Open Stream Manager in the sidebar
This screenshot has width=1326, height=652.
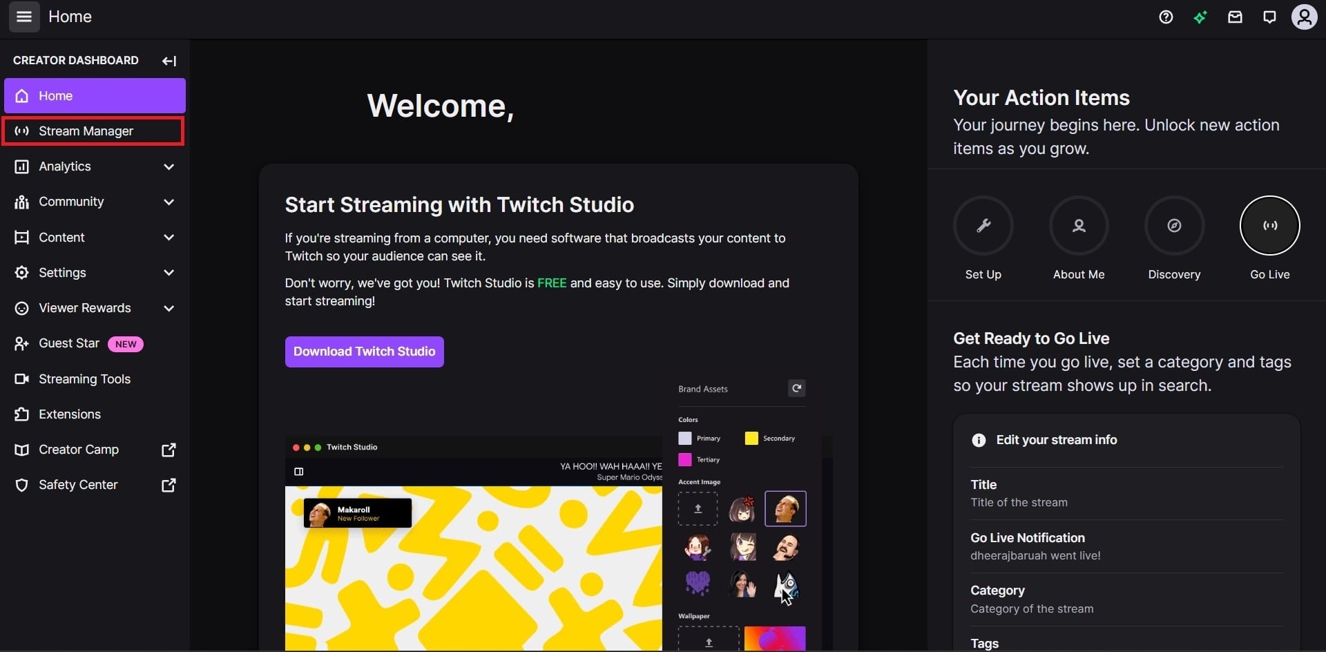(93, 131)
